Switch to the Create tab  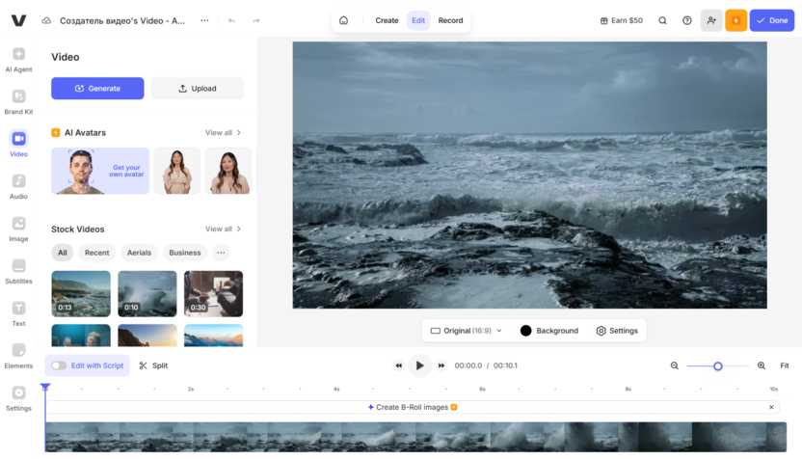pos(387,20)
